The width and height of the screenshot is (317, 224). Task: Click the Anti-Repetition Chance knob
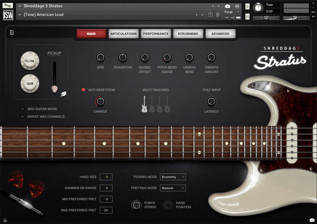click(101, 101)
